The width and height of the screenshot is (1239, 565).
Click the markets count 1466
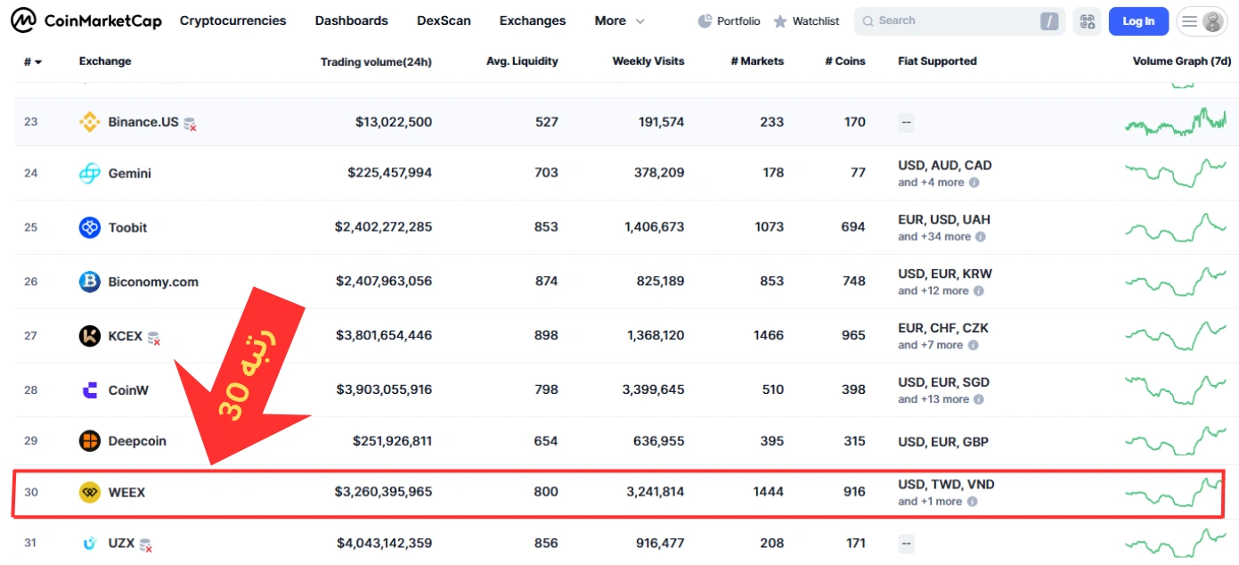tap(769, 336)
